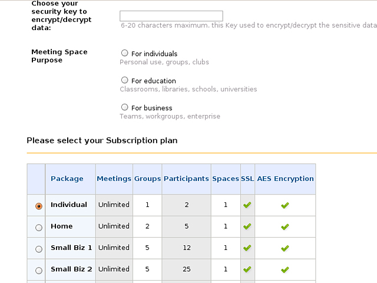Click AES Encryption checkmark for Small Biz 1
Image resolution: width=377 pixels, height=283 pixels.
click(x=285, y=248)
